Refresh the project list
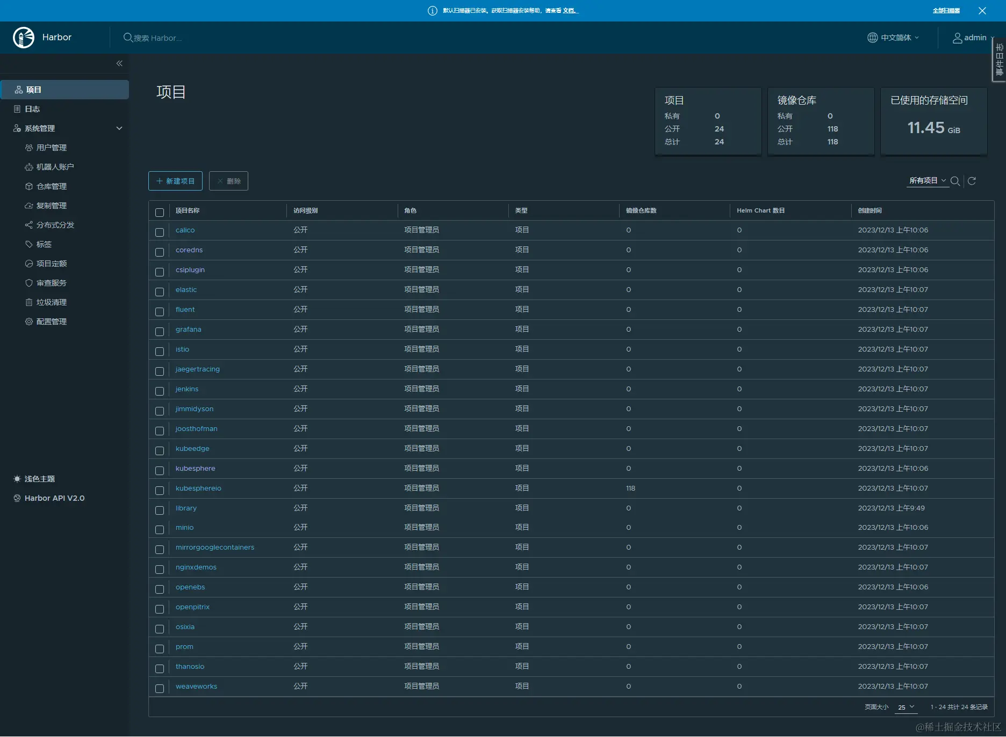 [972, 181]
